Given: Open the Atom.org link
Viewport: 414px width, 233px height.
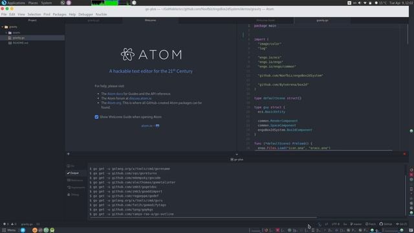Looking at the screenshot, I should [114, 103].
